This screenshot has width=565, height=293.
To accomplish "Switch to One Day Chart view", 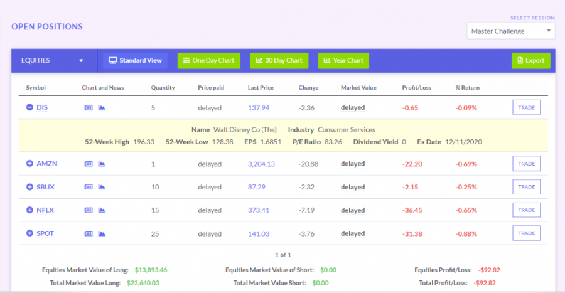I will pos(208,61).
